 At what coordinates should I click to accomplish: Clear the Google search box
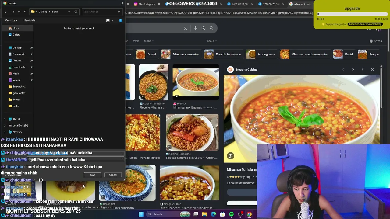tap(185, 28)
